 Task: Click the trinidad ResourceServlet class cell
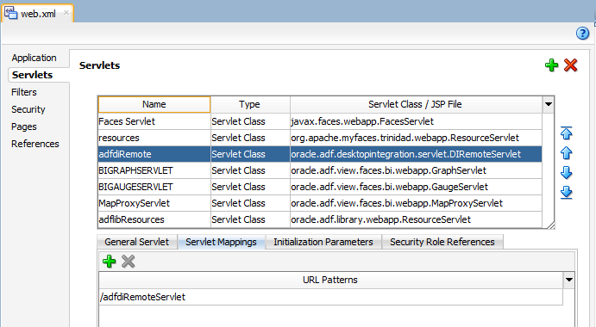tap(416, 138)
